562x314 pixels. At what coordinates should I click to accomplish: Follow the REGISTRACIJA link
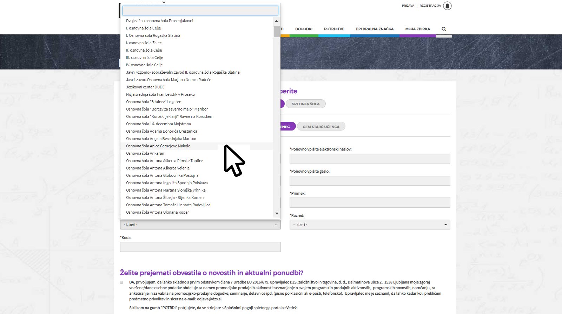(430, 6)
